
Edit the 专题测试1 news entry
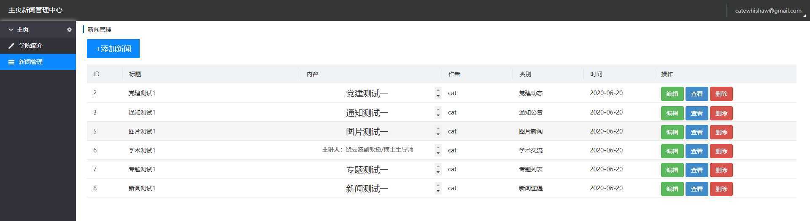tap(672, 170)
